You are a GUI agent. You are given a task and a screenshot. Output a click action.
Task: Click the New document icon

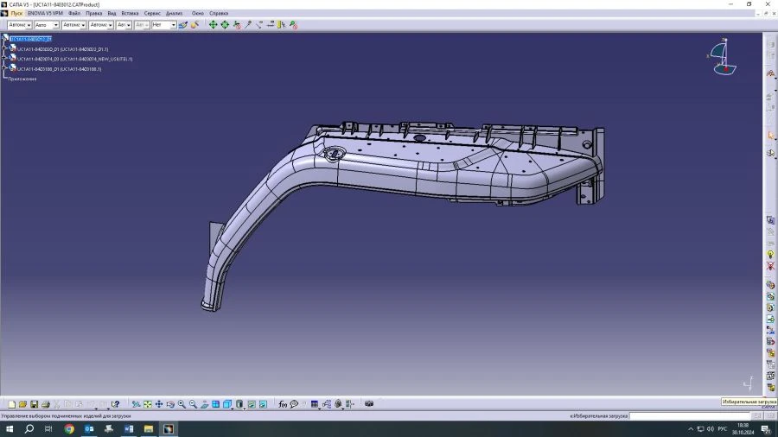click(11, 404)
